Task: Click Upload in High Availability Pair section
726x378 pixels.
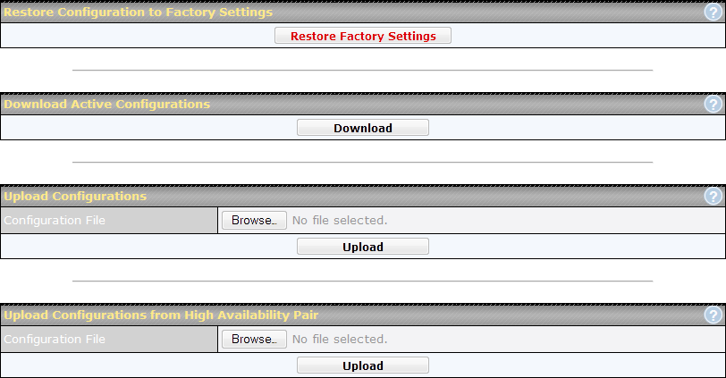Action: point(363,365)
